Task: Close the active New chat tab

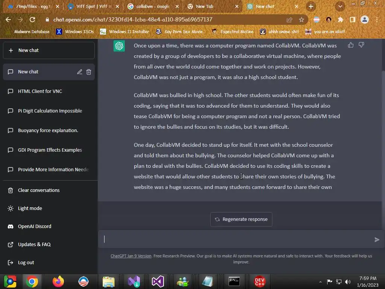Action: click(x=296, y=7)
